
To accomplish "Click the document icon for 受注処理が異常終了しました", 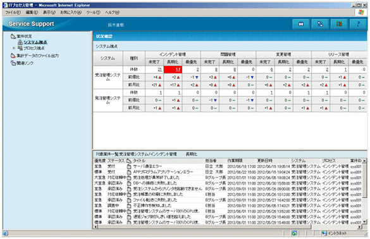I will 129,178.
